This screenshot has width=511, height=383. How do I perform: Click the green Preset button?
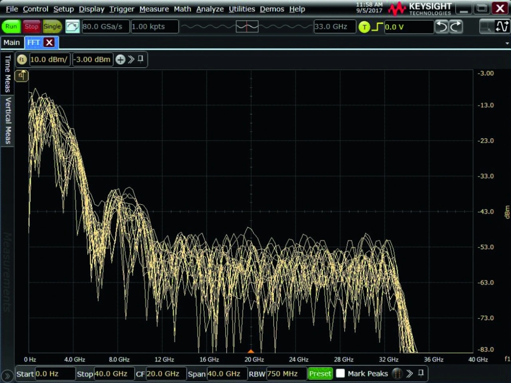coord(320,374)
